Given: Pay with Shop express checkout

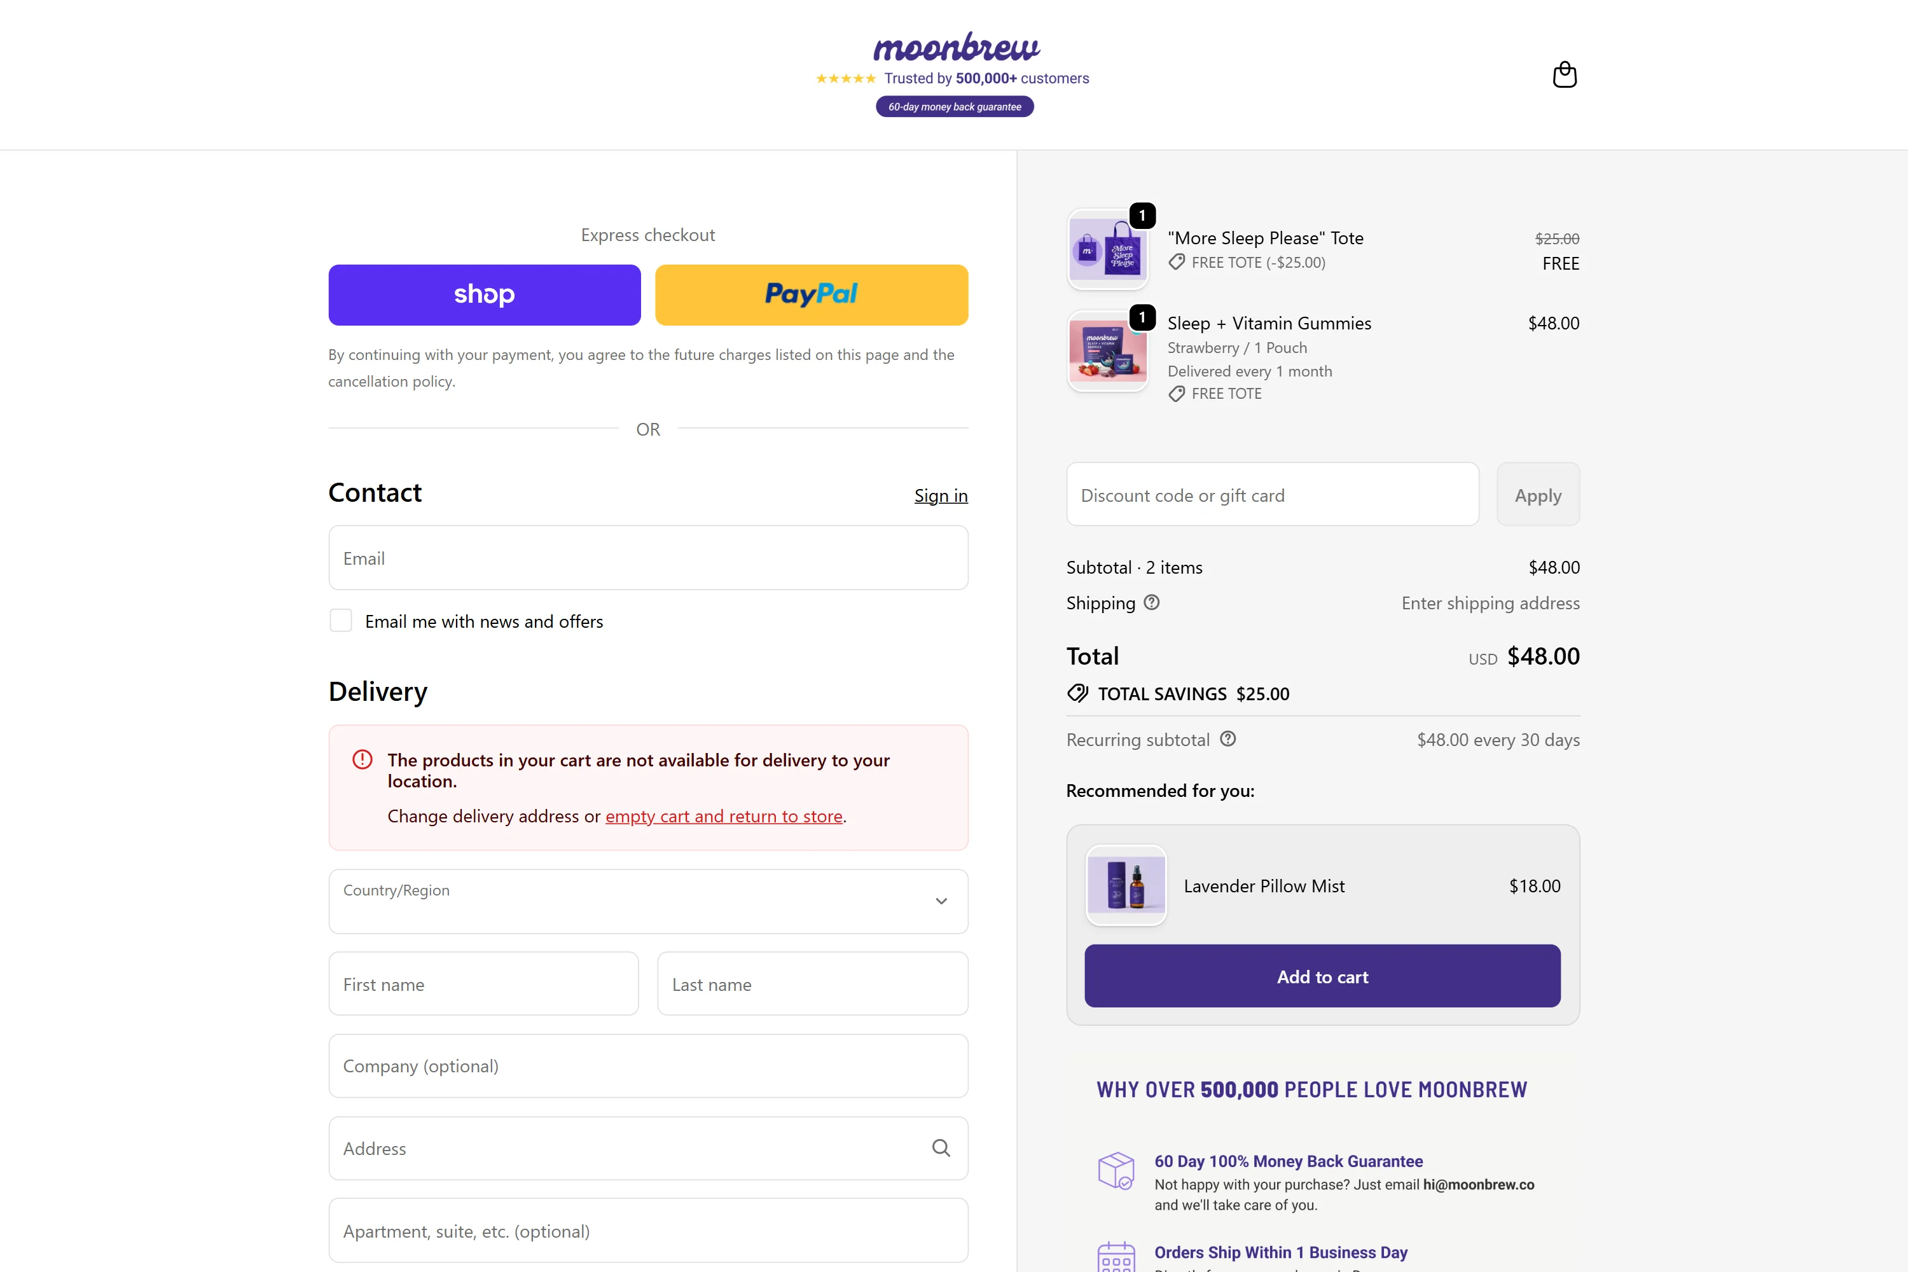Looking at the screenshot, I should pos(484,294).
